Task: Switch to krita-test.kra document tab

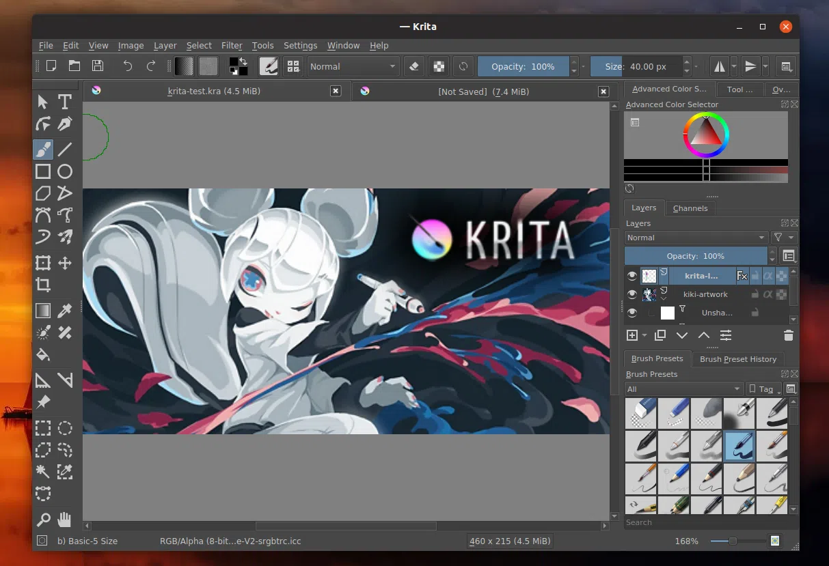Action: pyautogui.click(x=214, y=91)
